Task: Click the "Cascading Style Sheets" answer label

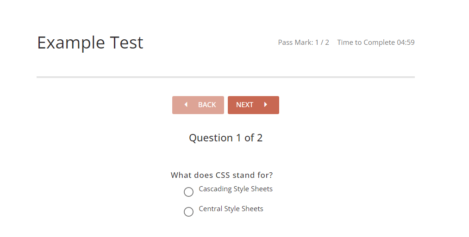Action: (x=236, y=189)
